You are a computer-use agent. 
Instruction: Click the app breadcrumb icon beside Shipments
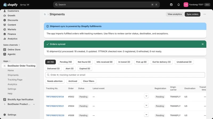point(45,14)
